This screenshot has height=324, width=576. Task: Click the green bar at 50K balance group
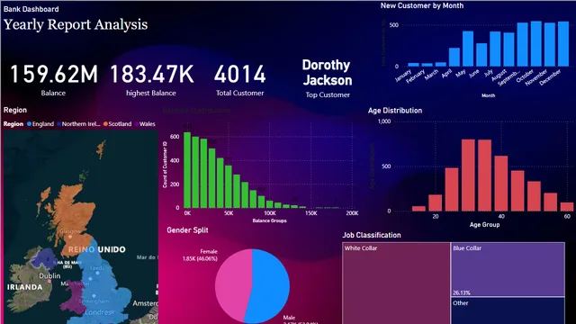pyautogui.click(x=229, y=186)
